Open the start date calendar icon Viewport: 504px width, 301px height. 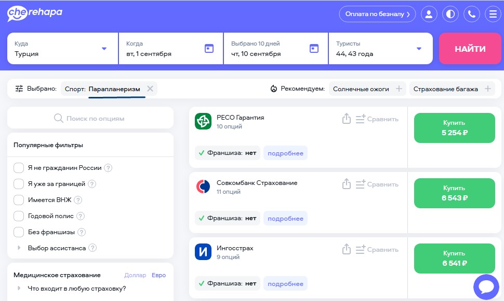209,48
